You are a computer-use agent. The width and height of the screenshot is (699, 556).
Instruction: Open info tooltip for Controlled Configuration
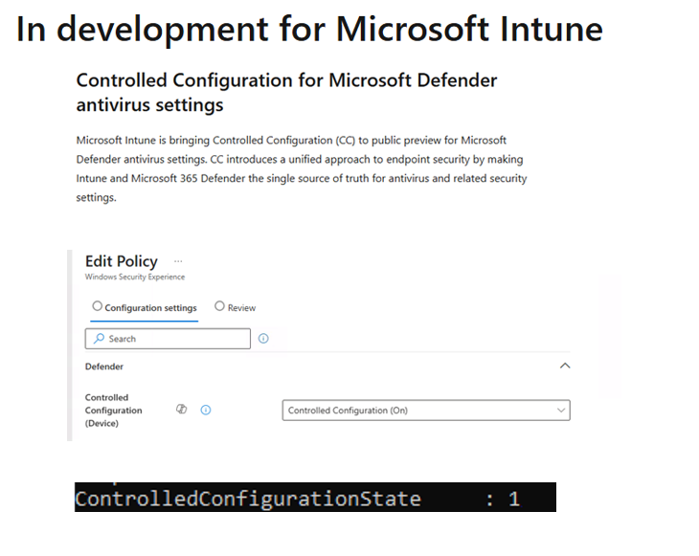206,410
